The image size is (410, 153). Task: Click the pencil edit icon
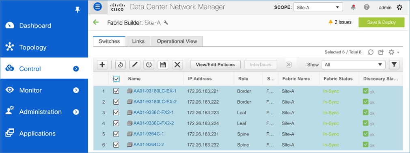pyautogui.click(x=134, y=65)
